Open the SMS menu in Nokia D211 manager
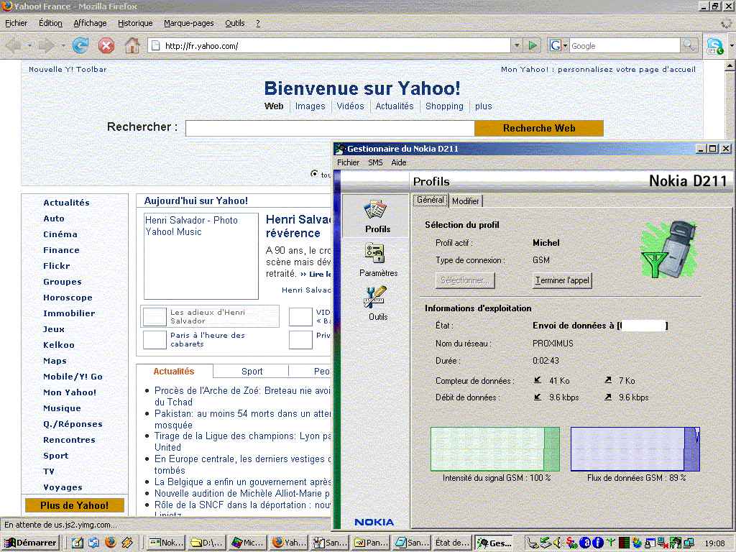This screenshot has width=736, height=552. pyautogui.click(x=375, y=162)
